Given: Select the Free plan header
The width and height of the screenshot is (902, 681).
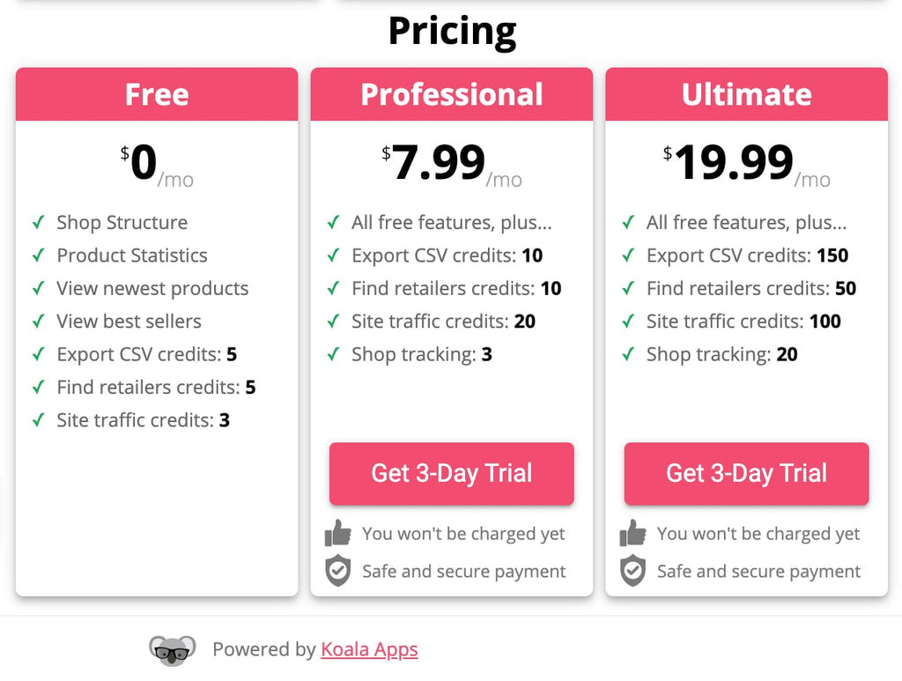Looking at the screenshot, I should pyautogui.click(x=157, y=94).
